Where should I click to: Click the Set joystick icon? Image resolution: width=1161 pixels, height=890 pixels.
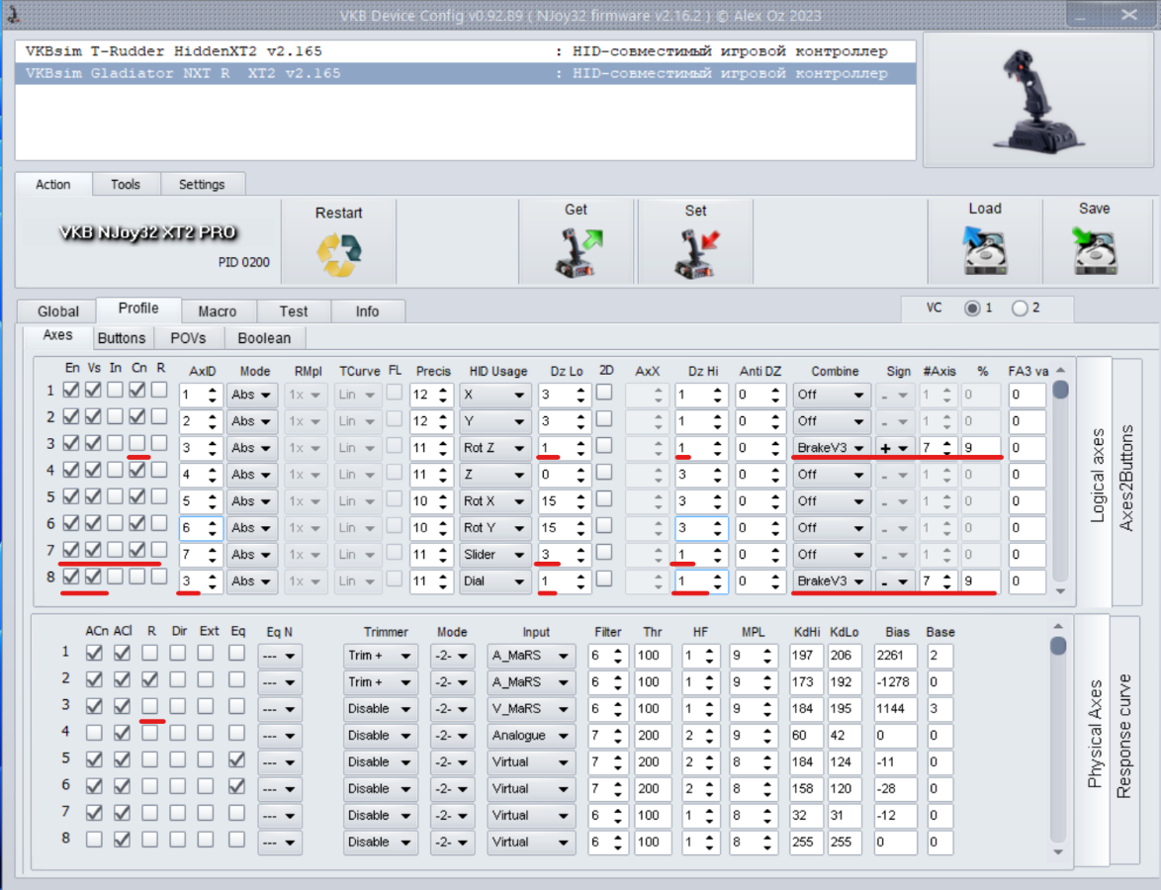[x=695, y=254]
